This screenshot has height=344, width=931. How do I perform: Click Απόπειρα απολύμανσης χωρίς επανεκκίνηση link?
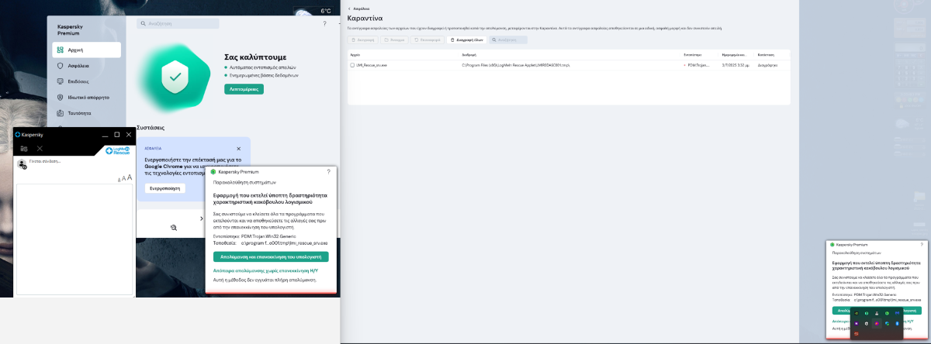coord(264,271)
